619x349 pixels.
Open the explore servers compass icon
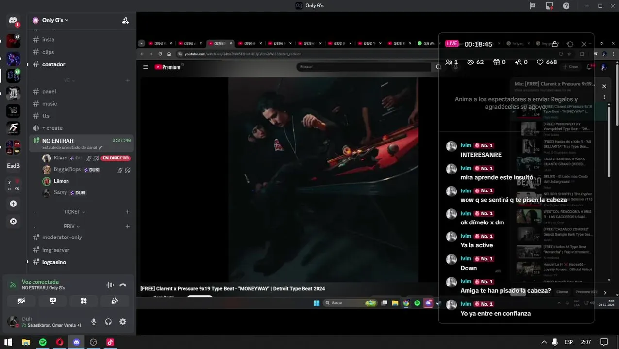(13, 222)
